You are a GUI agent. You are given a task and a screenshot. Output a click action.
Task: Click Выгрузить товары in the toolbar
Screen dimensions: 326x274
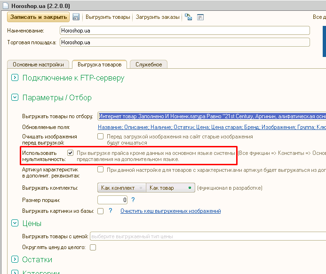108,17
